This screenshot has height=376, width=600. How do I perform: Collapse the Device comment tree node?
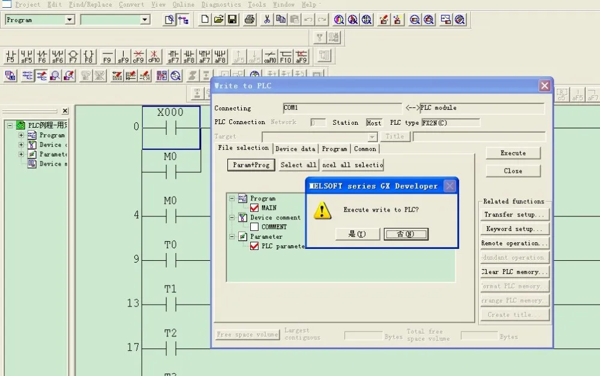tap(232, 217)
